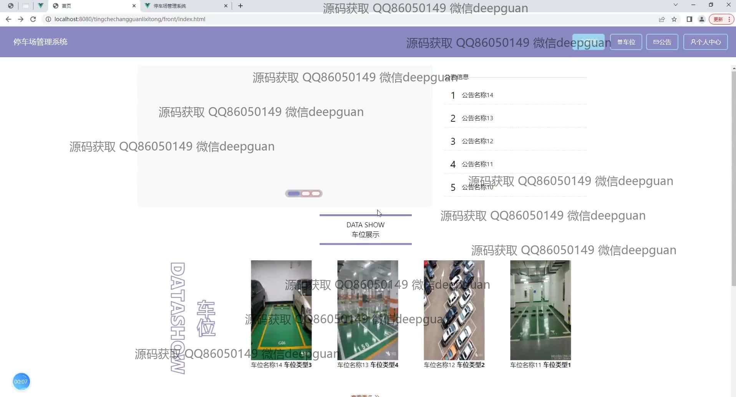Open the 个人中心 navigation menu
Screen dimensions: 736x397
pos(705,42)
